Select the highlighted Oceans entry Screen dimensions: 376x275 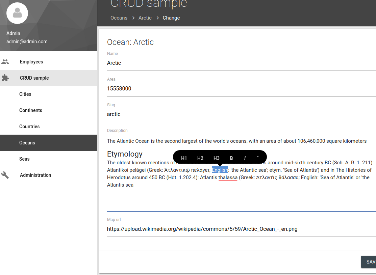(27, 143)
